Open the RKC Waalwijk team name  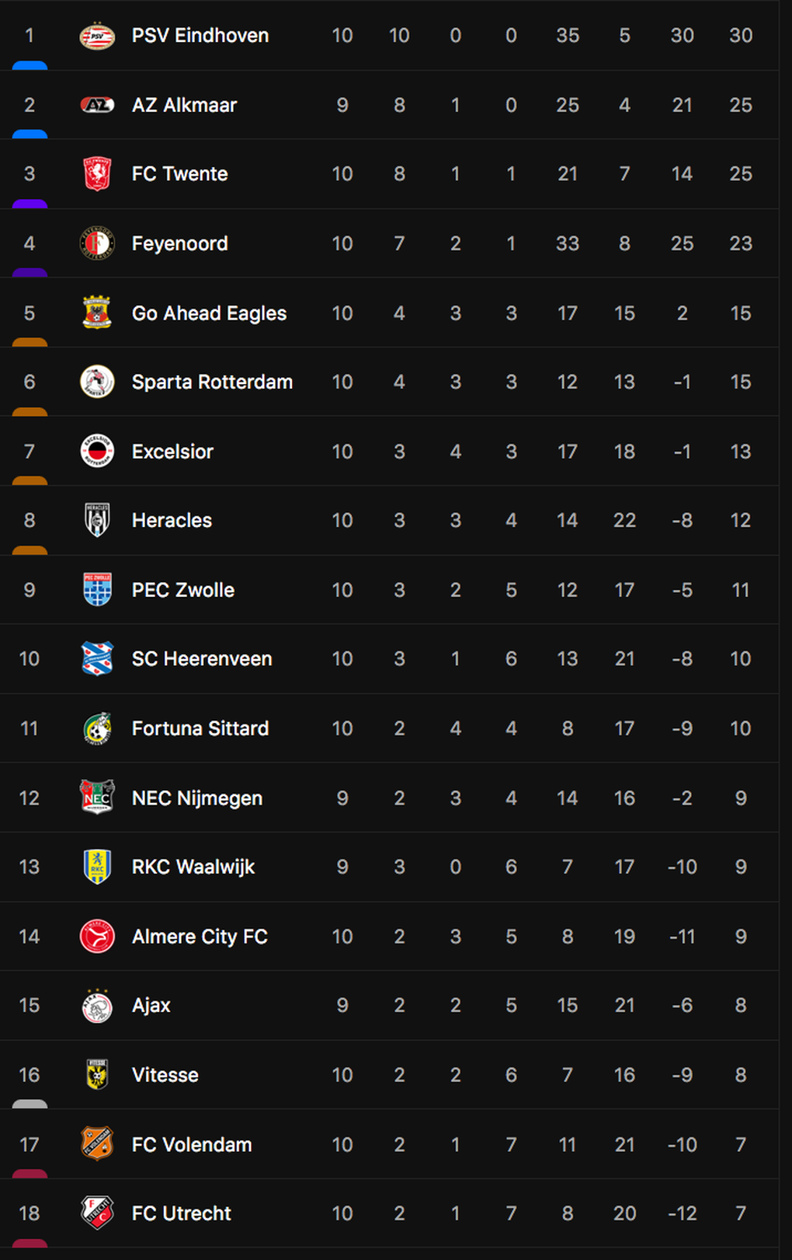click(193, 867)
